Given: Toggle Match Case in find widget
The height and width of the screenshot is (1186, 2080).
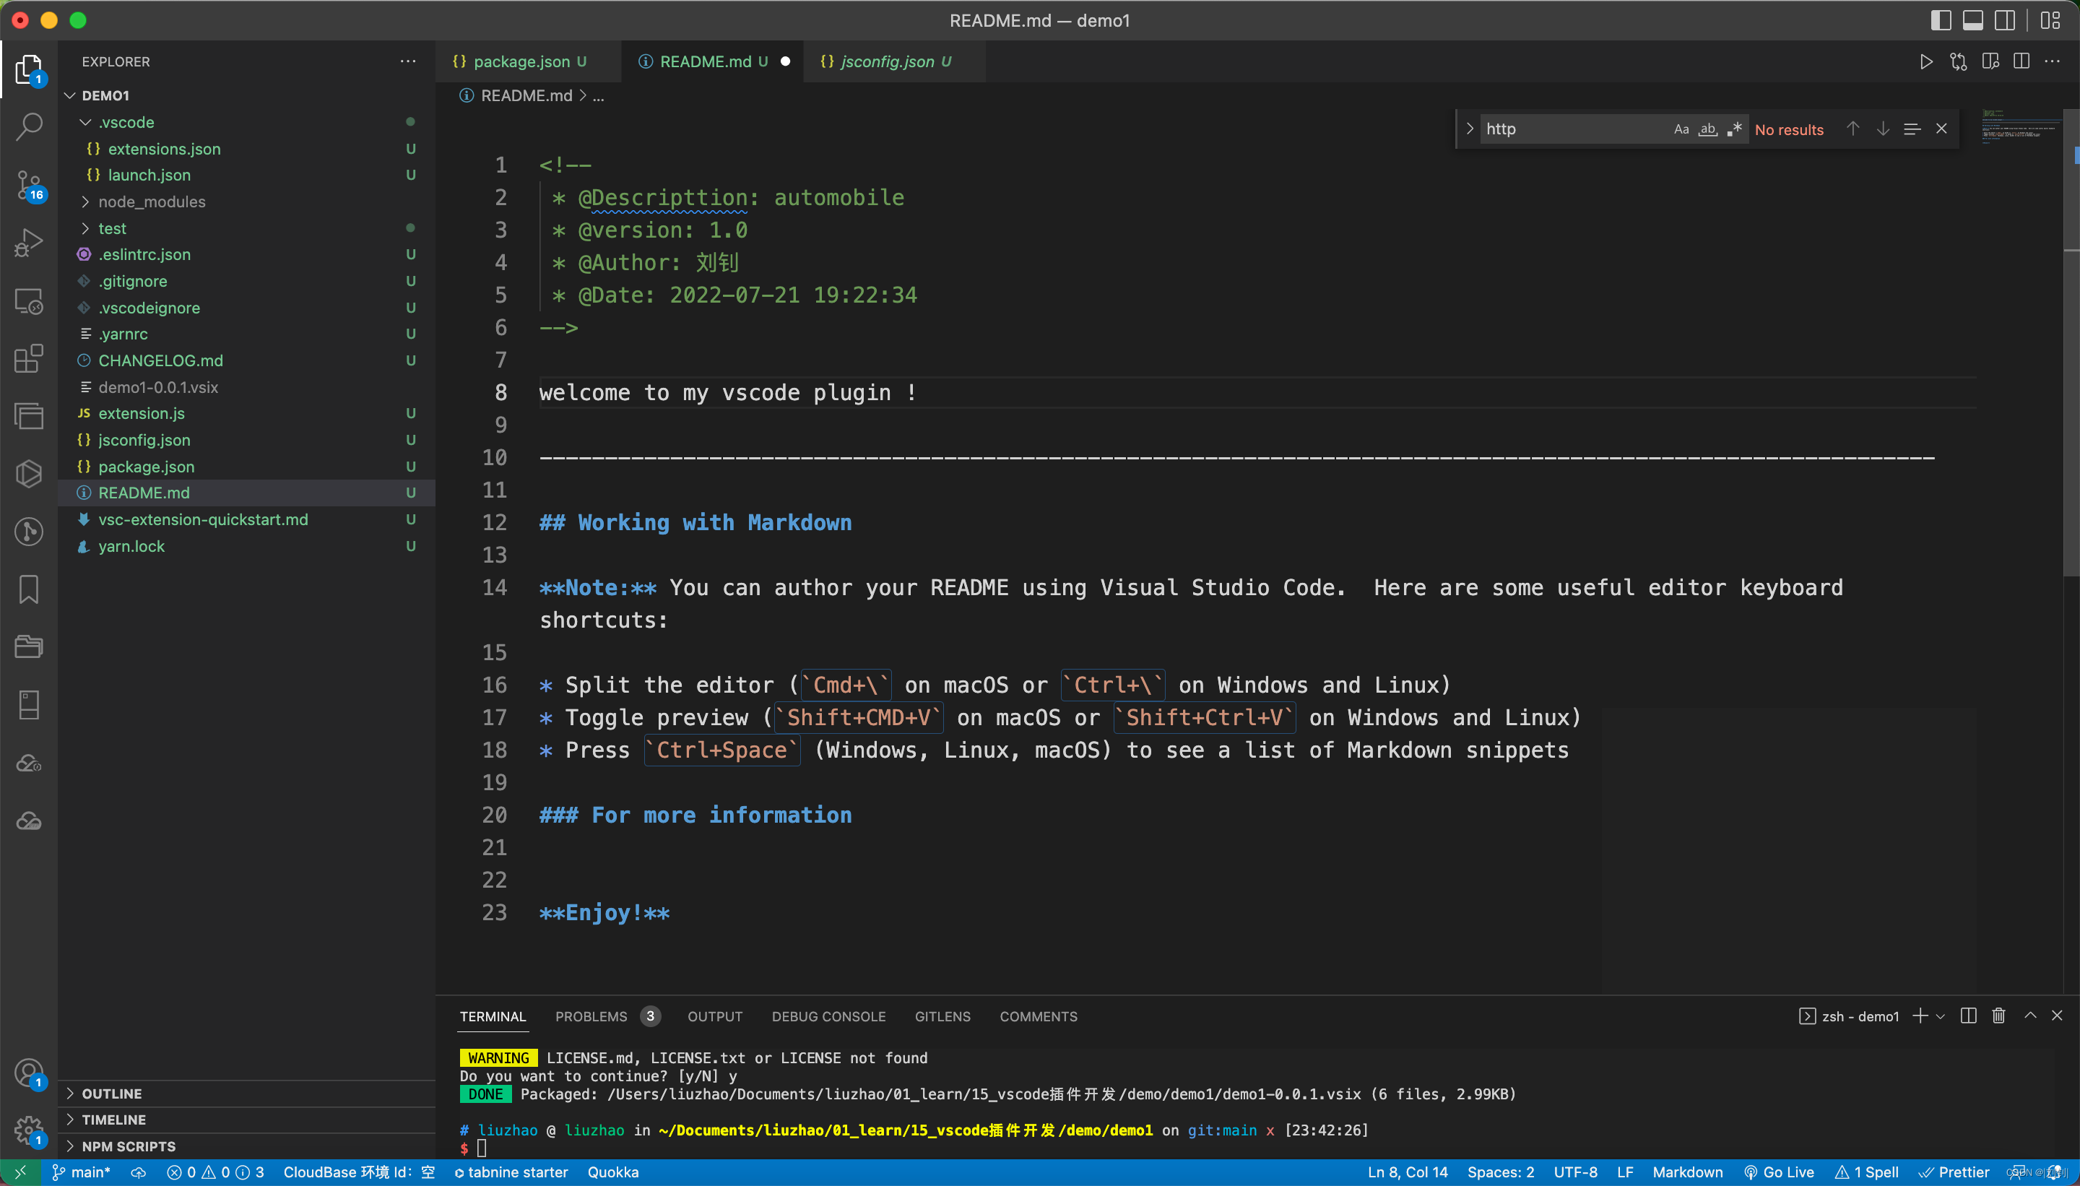Looking at the screenshot, I should click(1681, 129).
